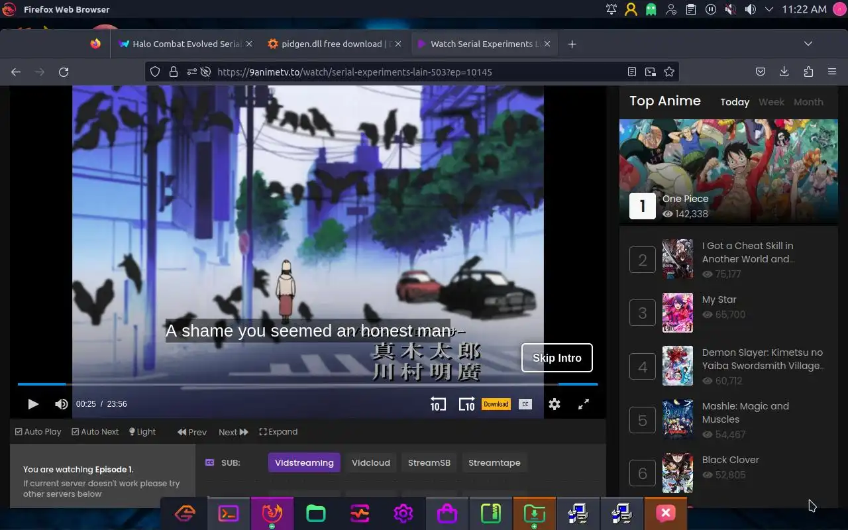View site security lock info
The height and width of the screenshot is (530, 848).
174,72
